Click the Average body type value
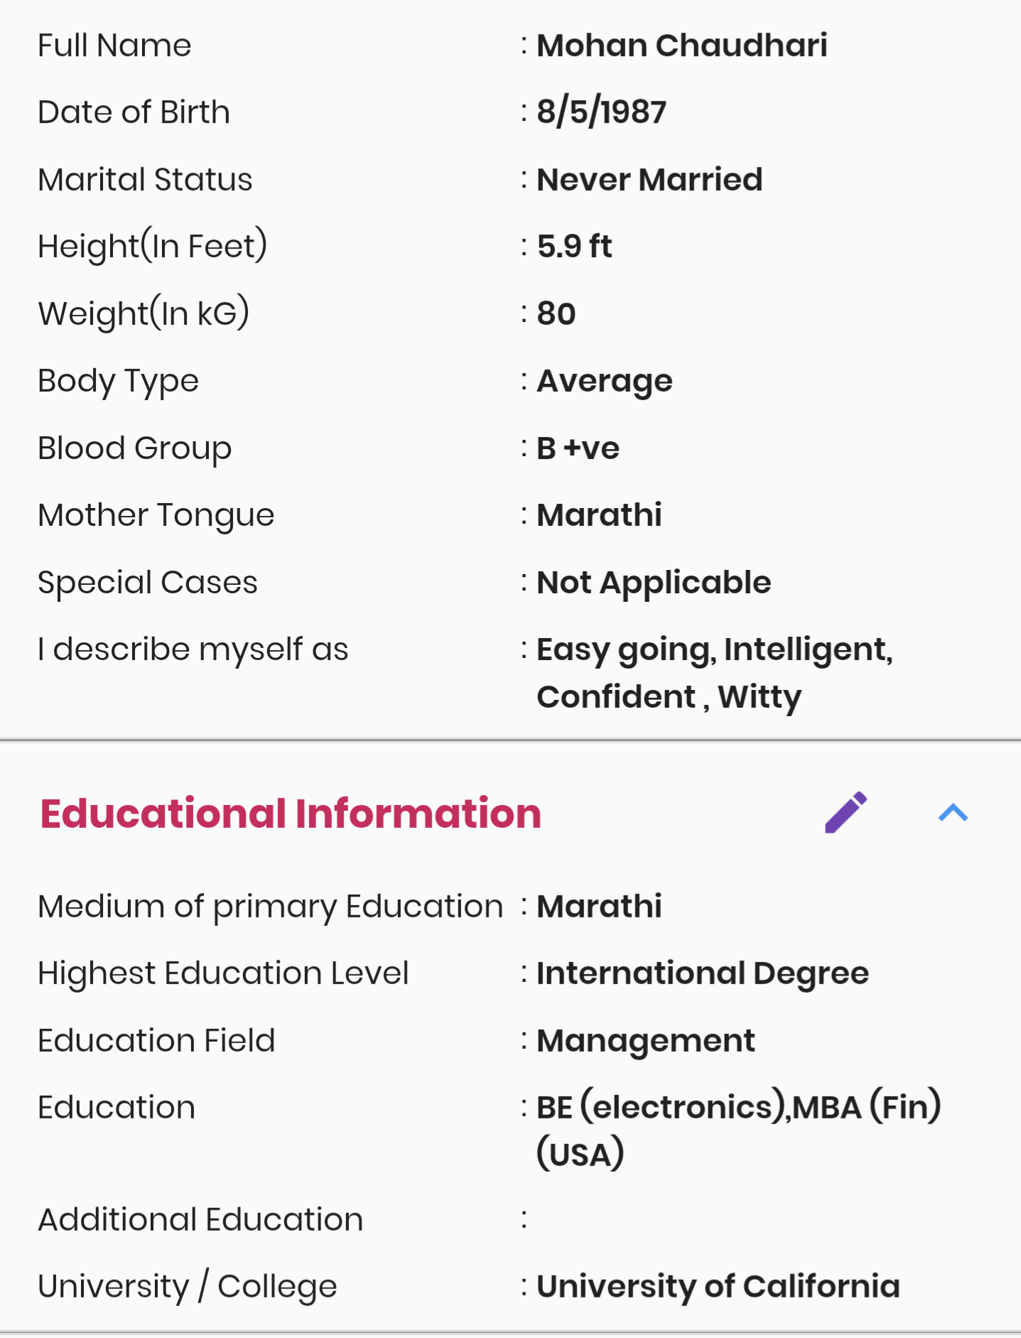Image resolution: width=1021 pixels, height=1338 pixels. click(x=604, y=381)
